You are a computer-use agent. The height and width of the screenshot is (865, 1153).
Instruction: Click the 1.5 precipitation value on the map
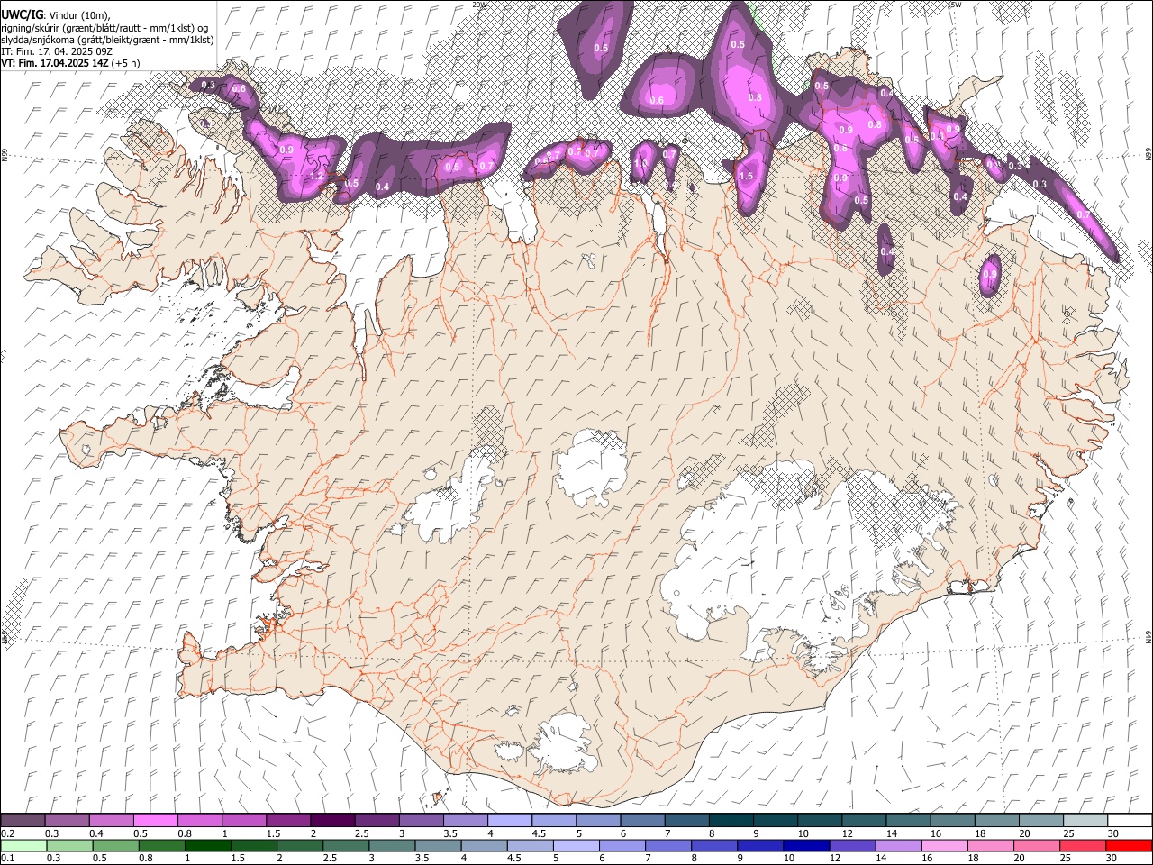click(x=746, y=177)
